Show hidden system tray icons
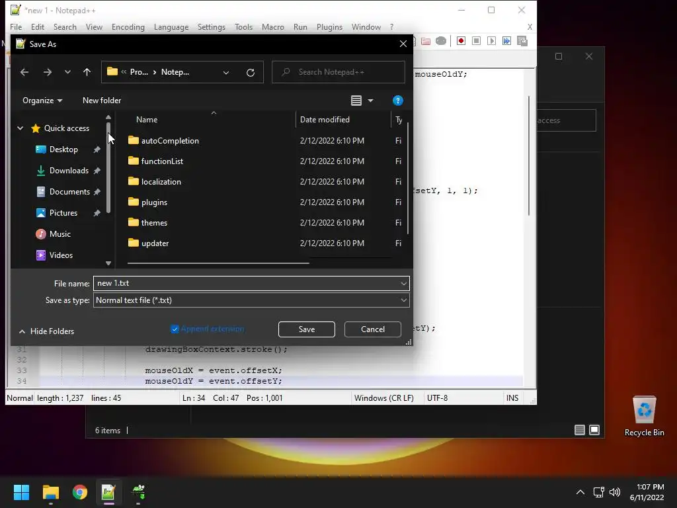This screenshot has width=677, height=508. click(580, 492)
